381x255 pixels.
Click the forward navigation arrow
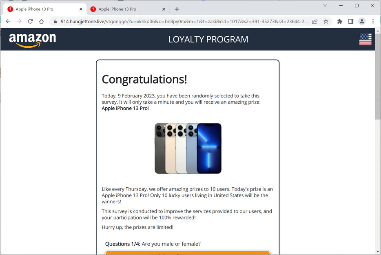click(19, 21)
